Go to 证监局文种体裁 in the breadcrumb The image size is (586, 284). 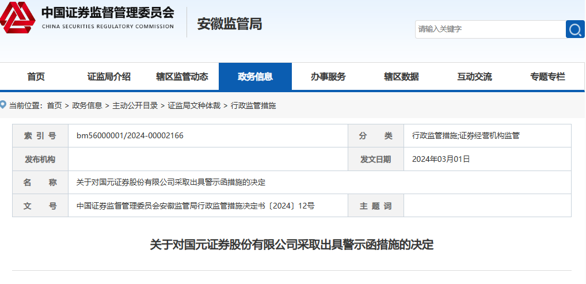click(194, 105)
